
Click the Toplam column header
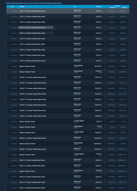tap(99, 7)
